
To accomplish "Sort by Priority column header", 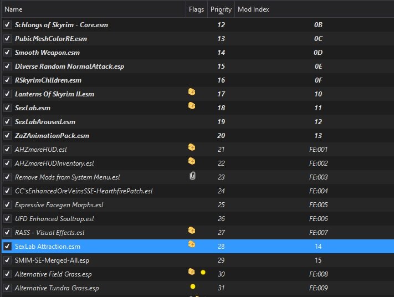I will [x=221, y=9].
